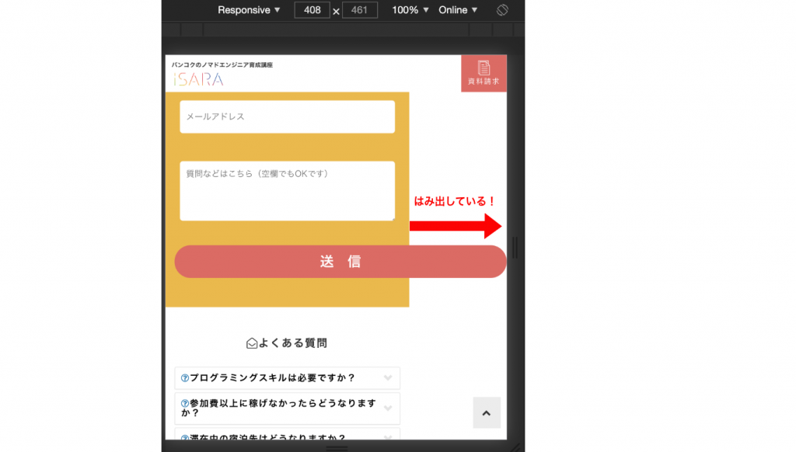
Task: Expand chevron on プログラミングスキルは必要ですか
Action: coord(388,378)
